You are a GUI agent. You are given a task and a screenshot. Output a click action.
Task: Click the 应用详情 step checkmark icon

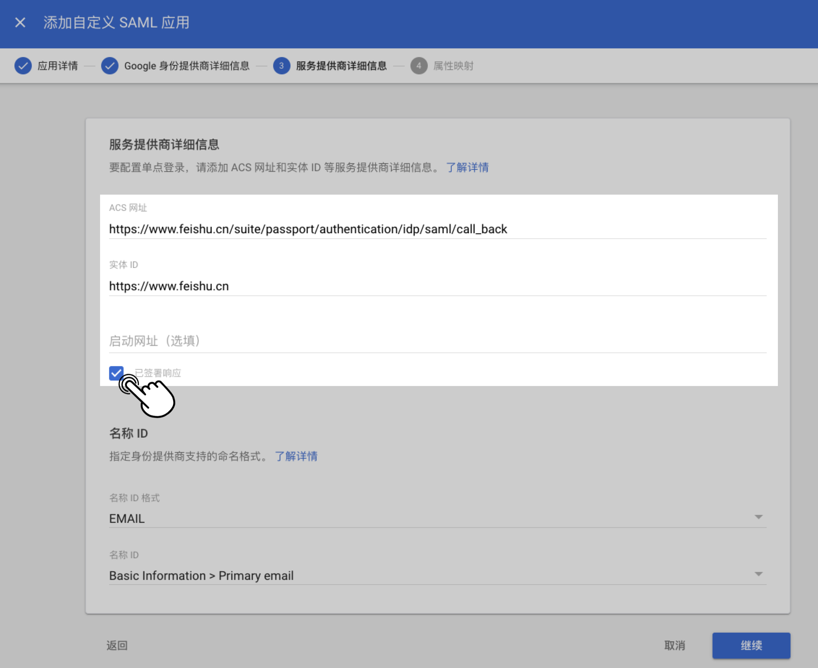click(x=23, y=66)
